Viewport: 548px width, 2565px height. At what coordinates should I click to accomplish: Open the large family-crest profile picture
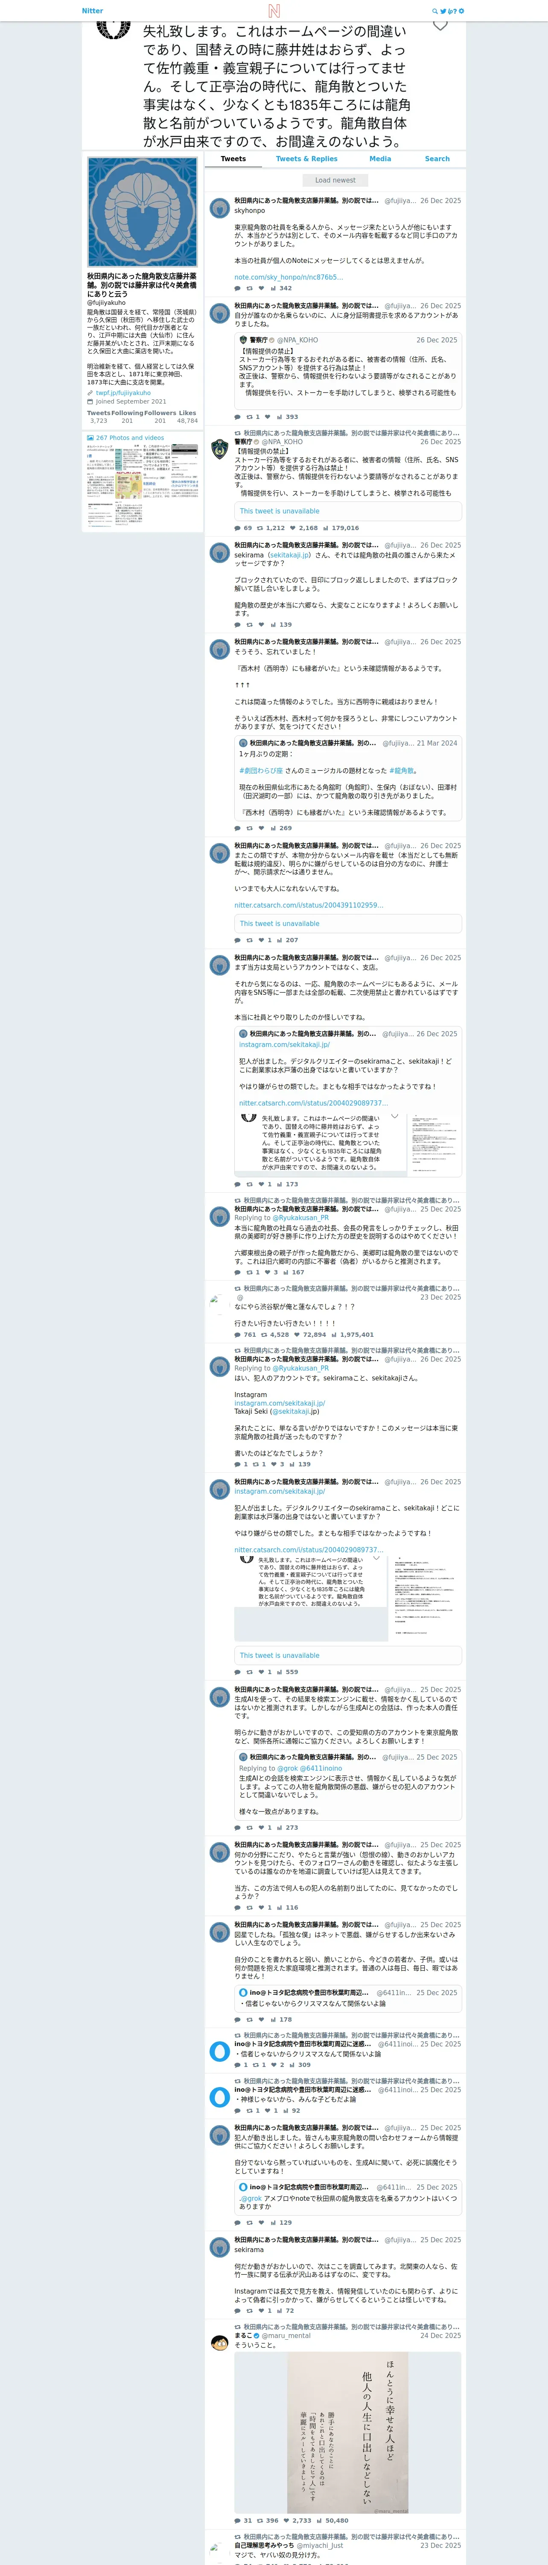142,211
